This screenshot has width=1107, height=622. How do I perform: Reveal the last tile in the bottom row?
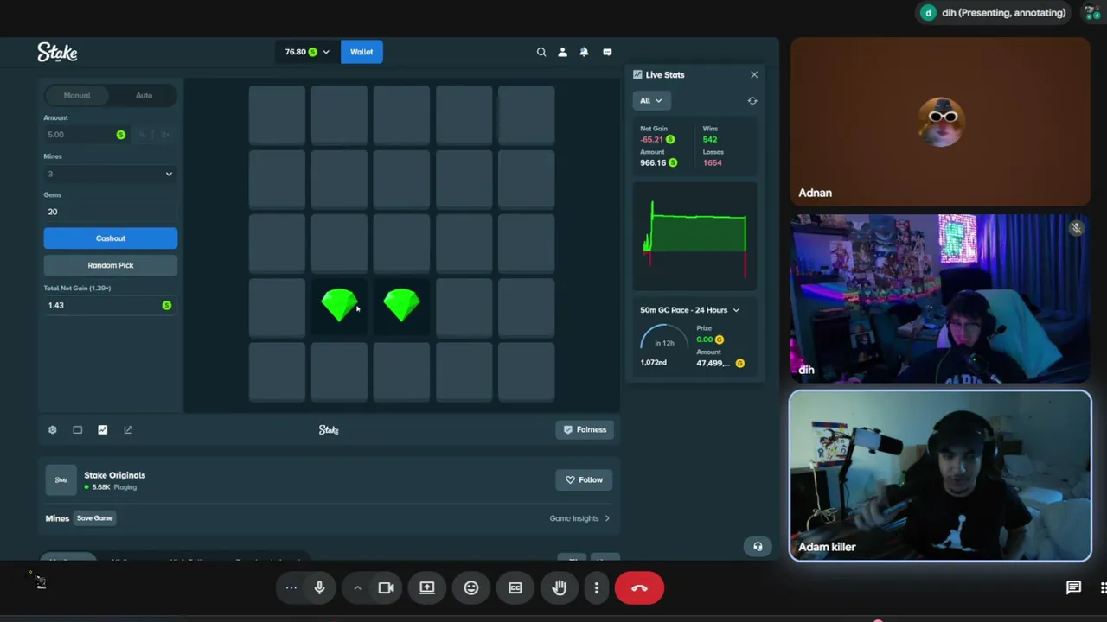pyautogui.click(x=526, y=371)
